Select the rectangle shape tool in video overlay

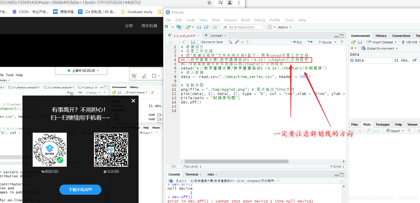pyautogui.click(x=154, y=76)
